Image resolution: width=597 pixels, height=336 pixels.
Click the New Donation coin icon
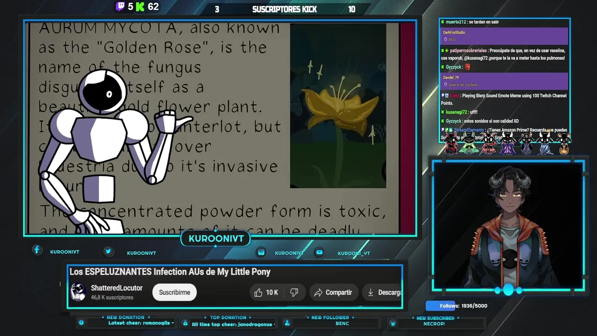pos(81,322)
